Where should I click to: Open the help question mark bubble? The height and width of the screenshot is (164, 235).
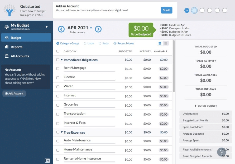tap(222, 152)
